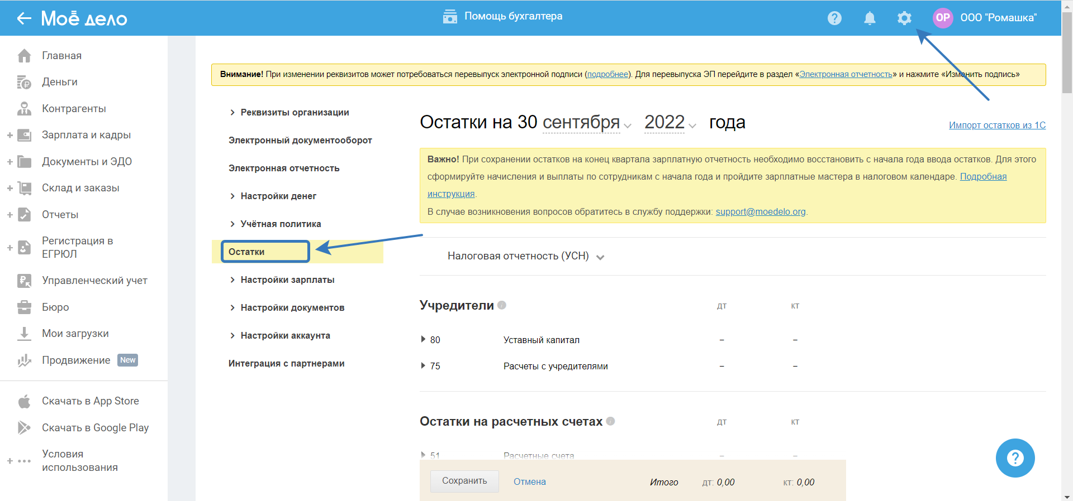Expand Отчеты plus sign
The height and width of the screenshot is (501, 1073).
tap(10, 215)
